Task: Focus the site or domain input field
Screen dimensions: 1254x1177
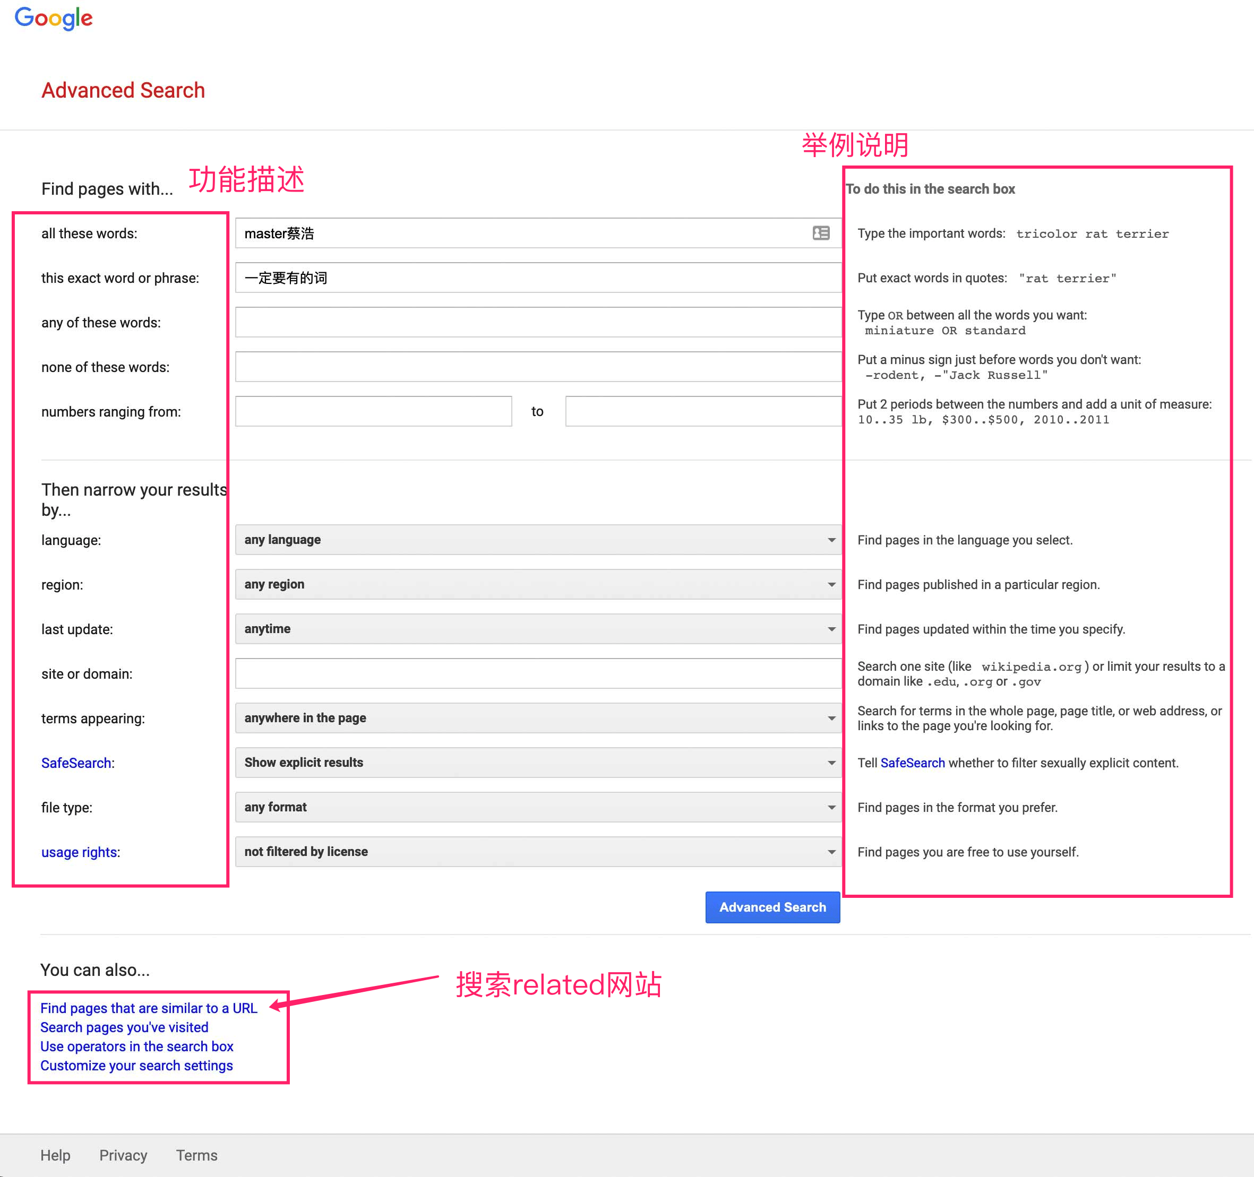Action: click(538, 673)
